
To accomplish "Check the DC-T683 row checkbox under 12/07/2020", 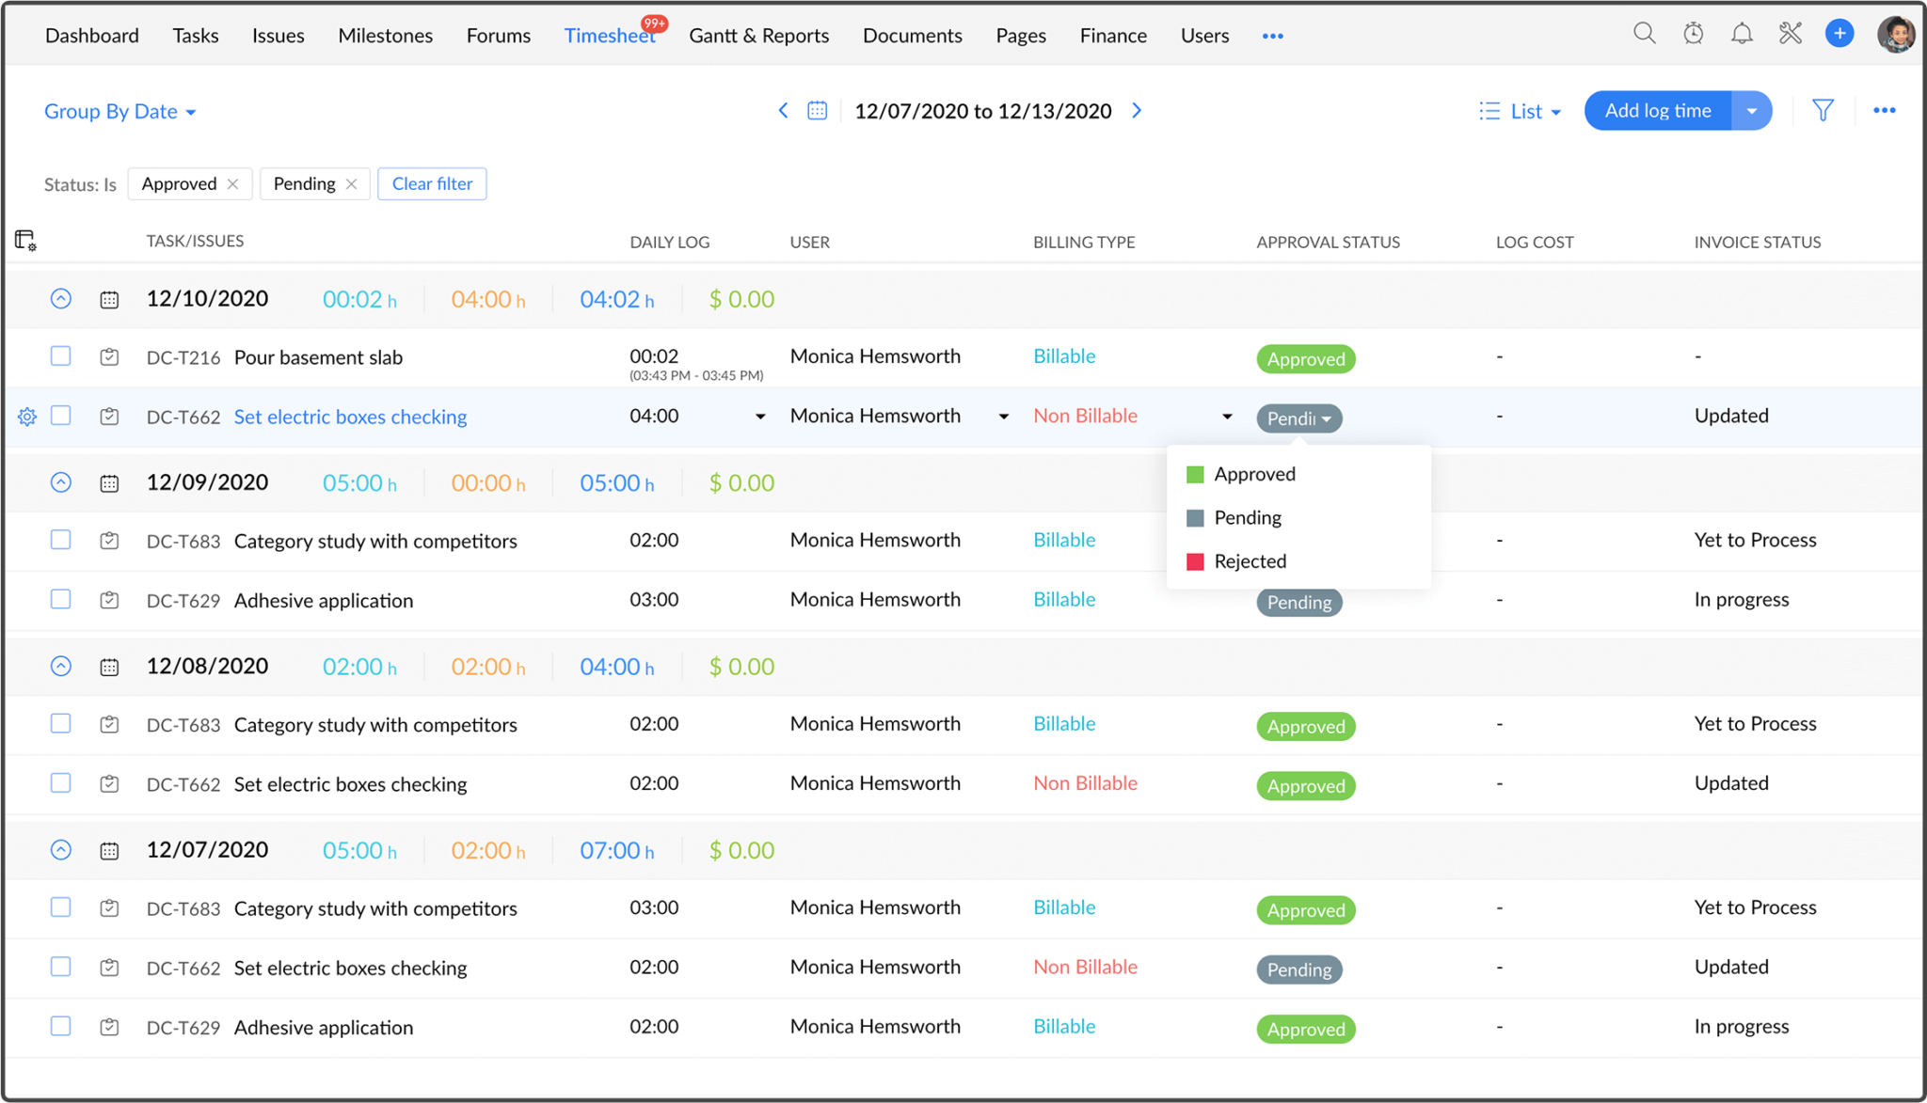I will (x=60, y=907).
